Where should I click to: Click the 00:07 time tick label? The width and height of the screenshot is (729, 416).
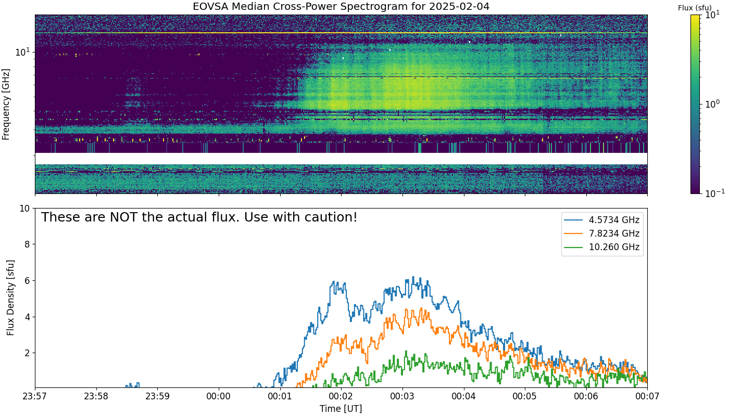647,397
